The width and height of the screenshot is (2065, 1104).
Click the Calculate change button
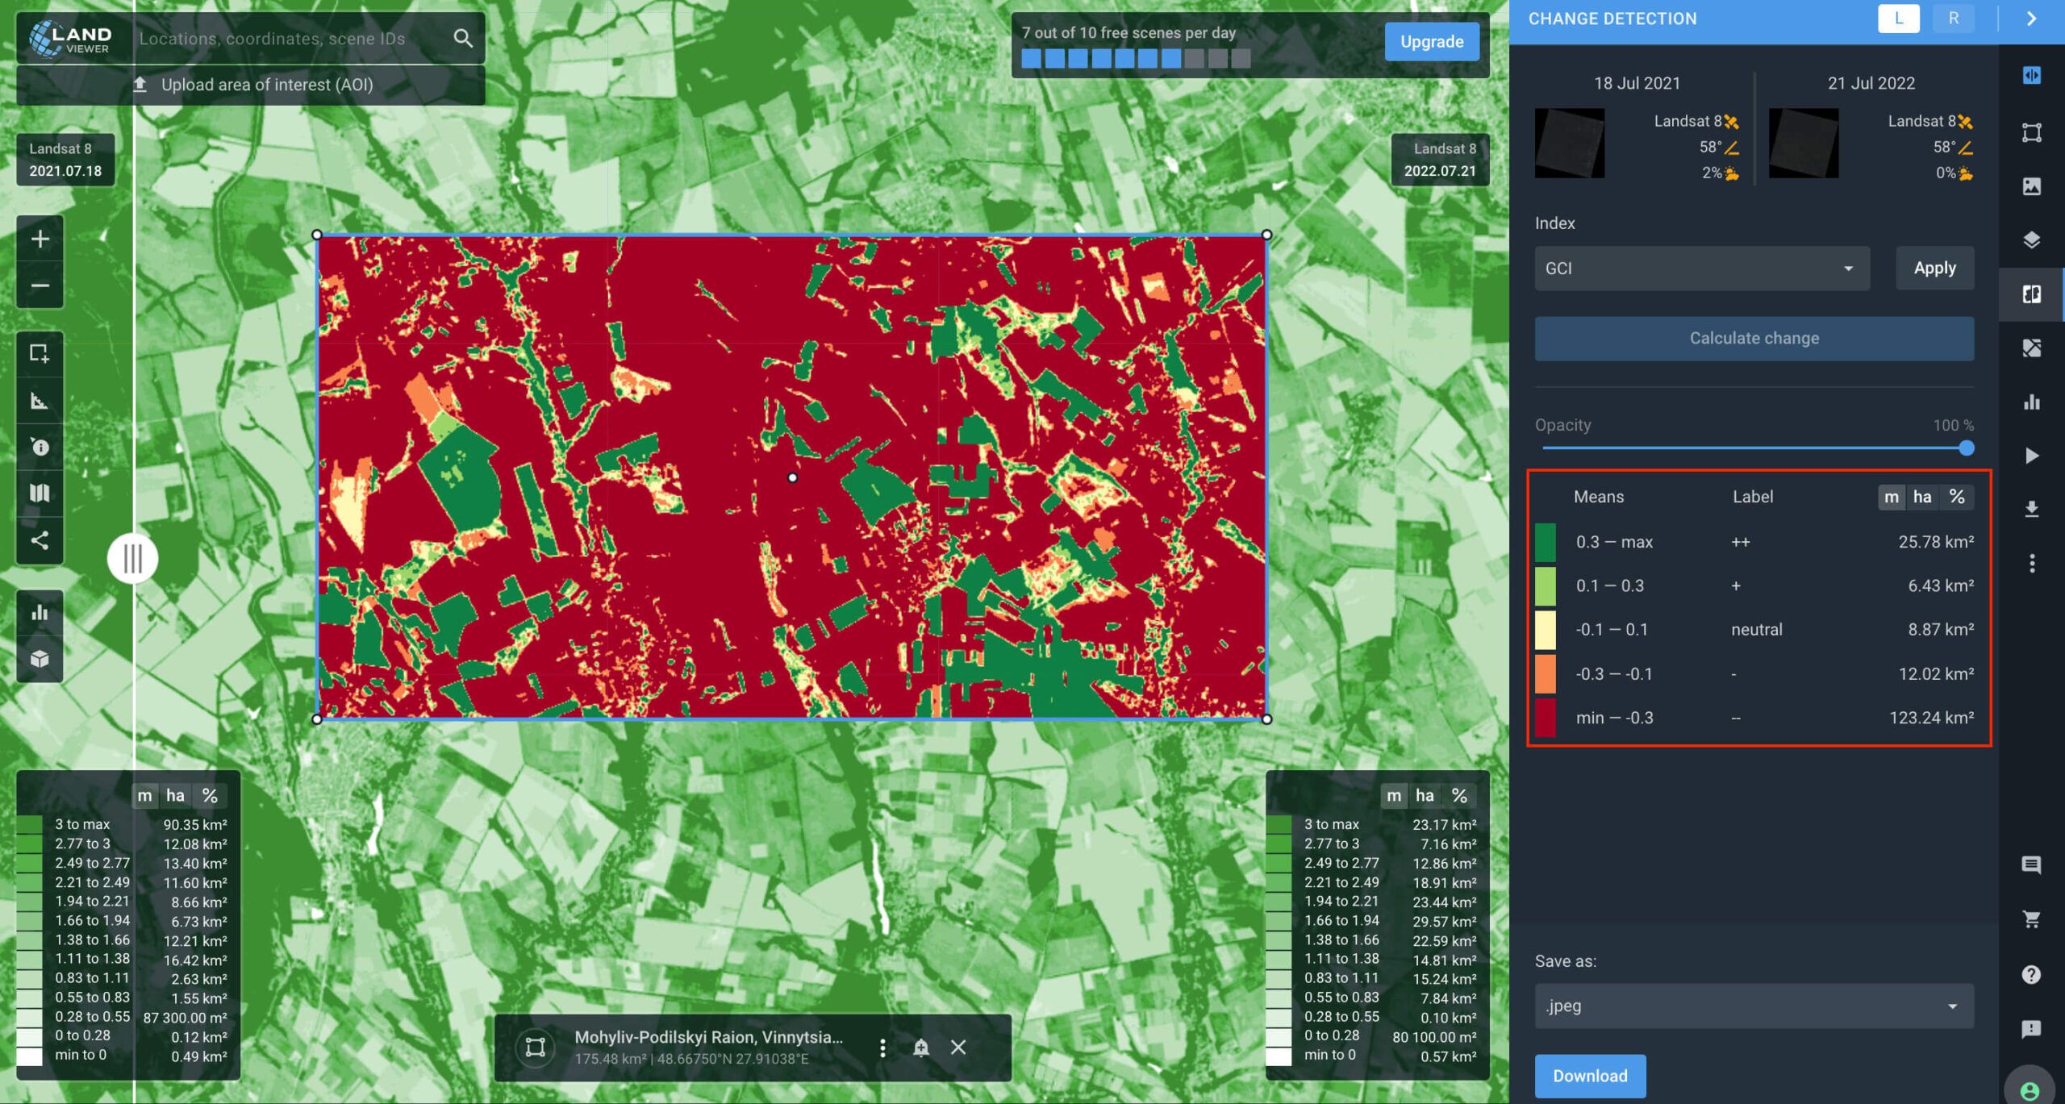tap(1754, 339)
